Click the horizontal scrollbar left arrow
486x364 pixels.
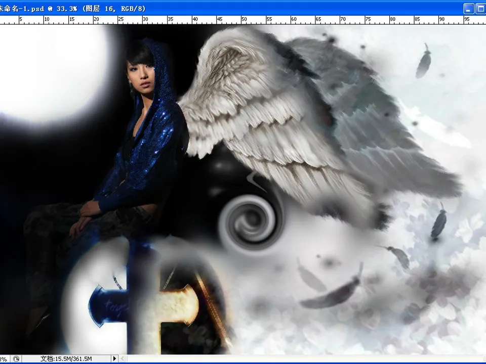tap(123, 358)
